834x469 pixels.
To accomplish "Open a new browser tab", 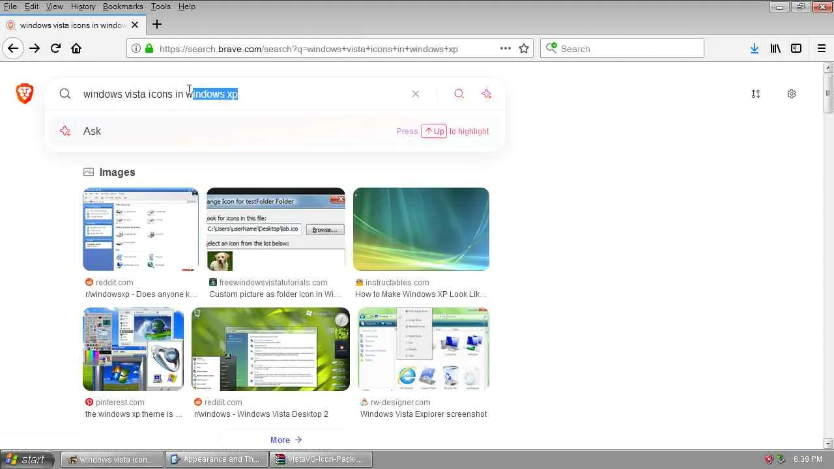I will coord(157,25).
